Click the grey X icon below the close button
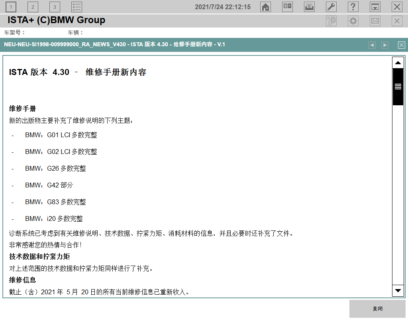The width and height of the screenshot is (408, 319). click(397, 21)
